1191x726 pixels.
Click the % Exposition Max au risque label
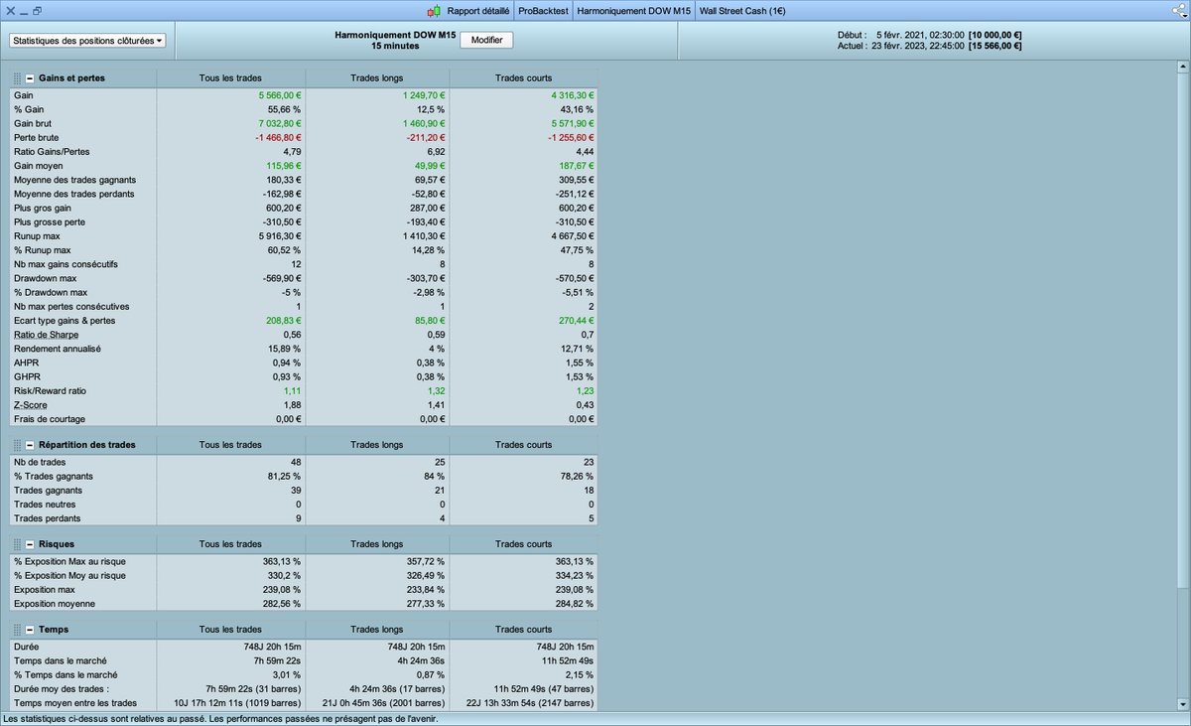point(70,561)
